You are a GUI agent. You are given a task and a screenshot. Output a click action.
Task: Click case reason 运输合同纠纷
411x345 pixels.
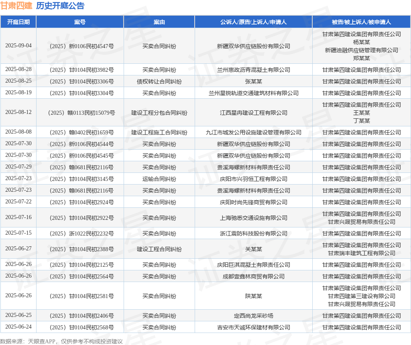(x=159, y=179)
